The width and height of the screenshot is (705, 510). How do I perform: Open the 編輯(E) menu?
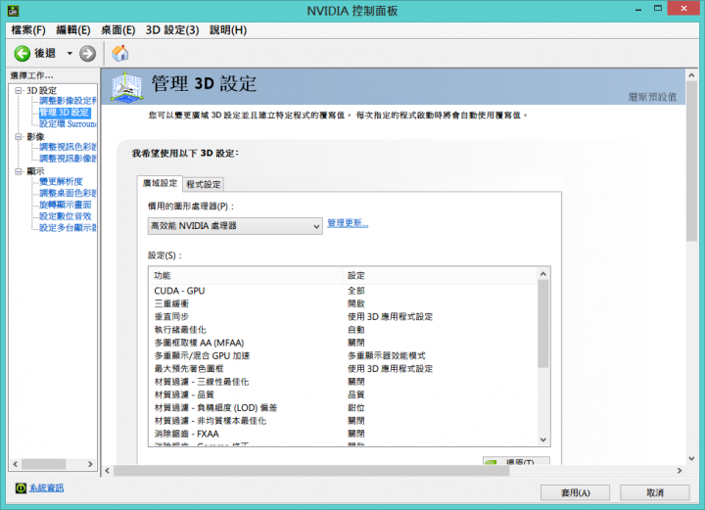point(73,30)
